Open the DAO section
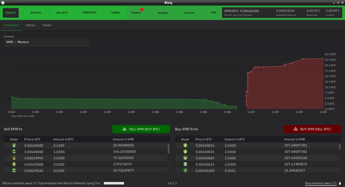 (214, 13)
